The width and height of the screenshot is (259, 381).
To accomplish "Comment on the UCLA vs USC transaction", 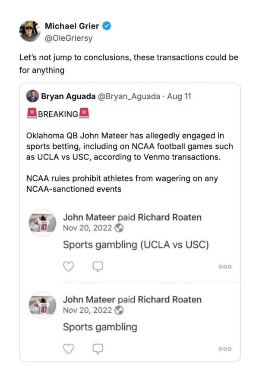I will (99, 267).
